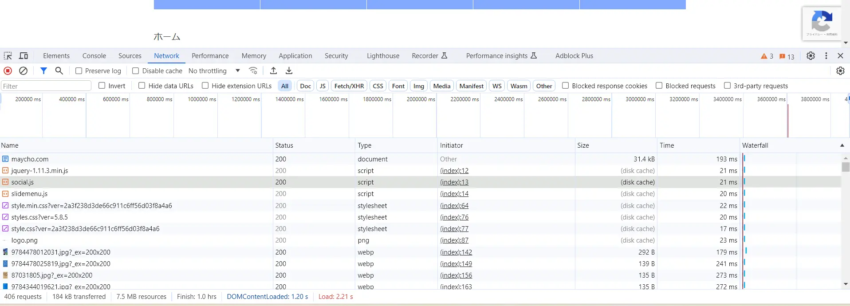Click the Waterfall column sort arrow
This screenshot has width=850, height=306.
(842, 145)
